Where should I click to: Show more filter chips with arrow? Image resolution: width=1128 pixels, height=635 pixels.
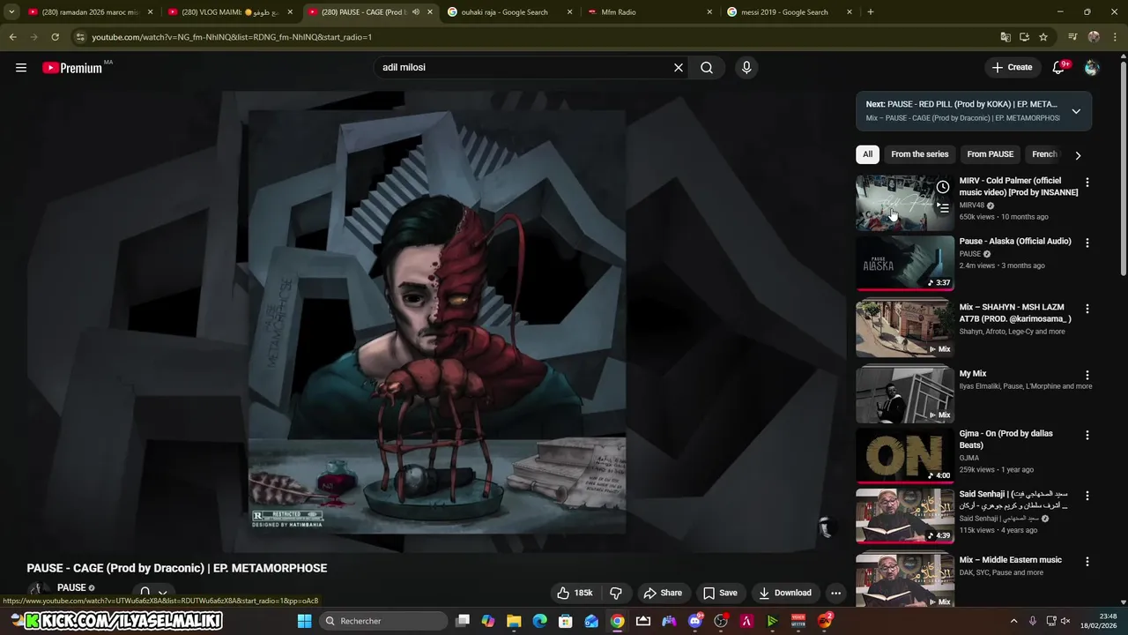pos(1078,155)
